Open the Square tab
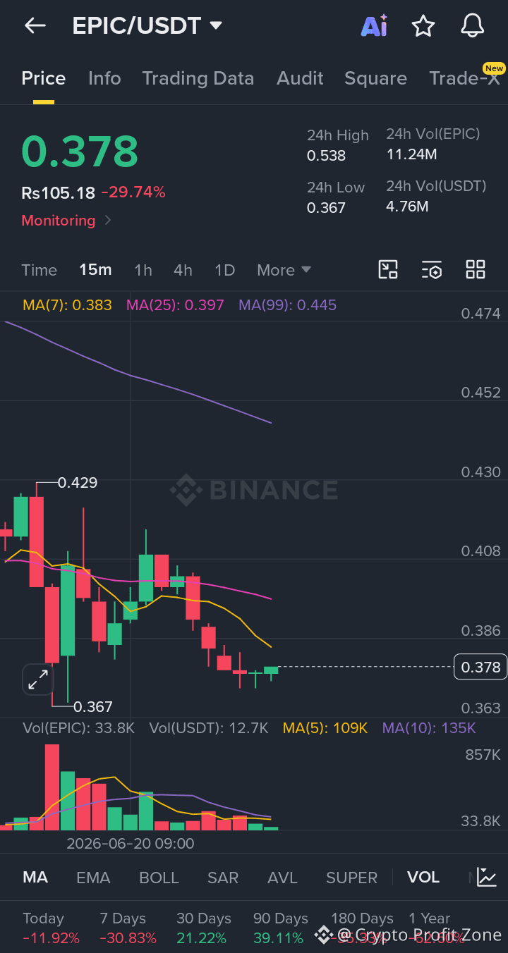This screenshot has width=508, height=953. (x=375, y=78)
